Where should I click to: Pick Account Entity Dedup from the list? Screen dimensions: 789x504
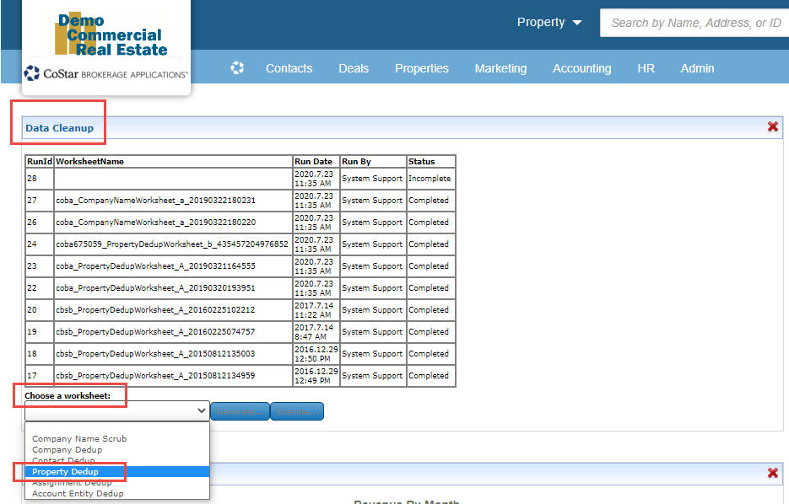click(78, 494)
